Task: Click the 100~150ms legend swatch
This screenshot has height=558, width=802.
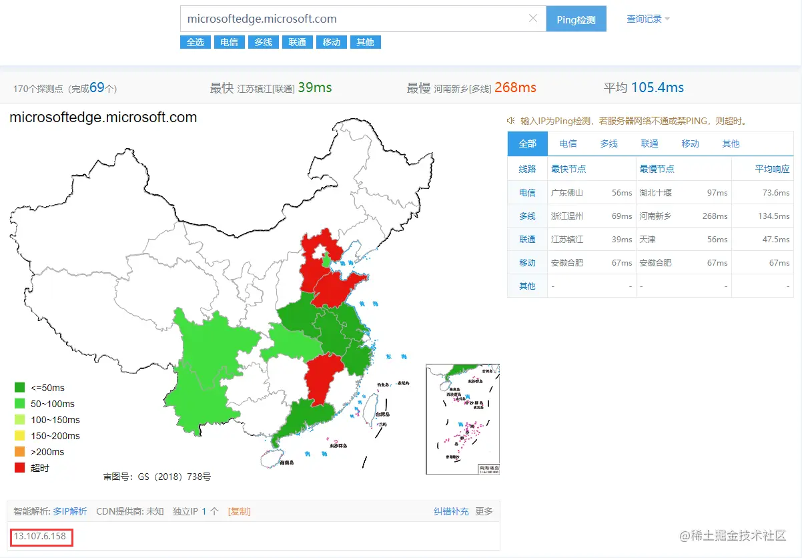Action: [x=20, y=420]
